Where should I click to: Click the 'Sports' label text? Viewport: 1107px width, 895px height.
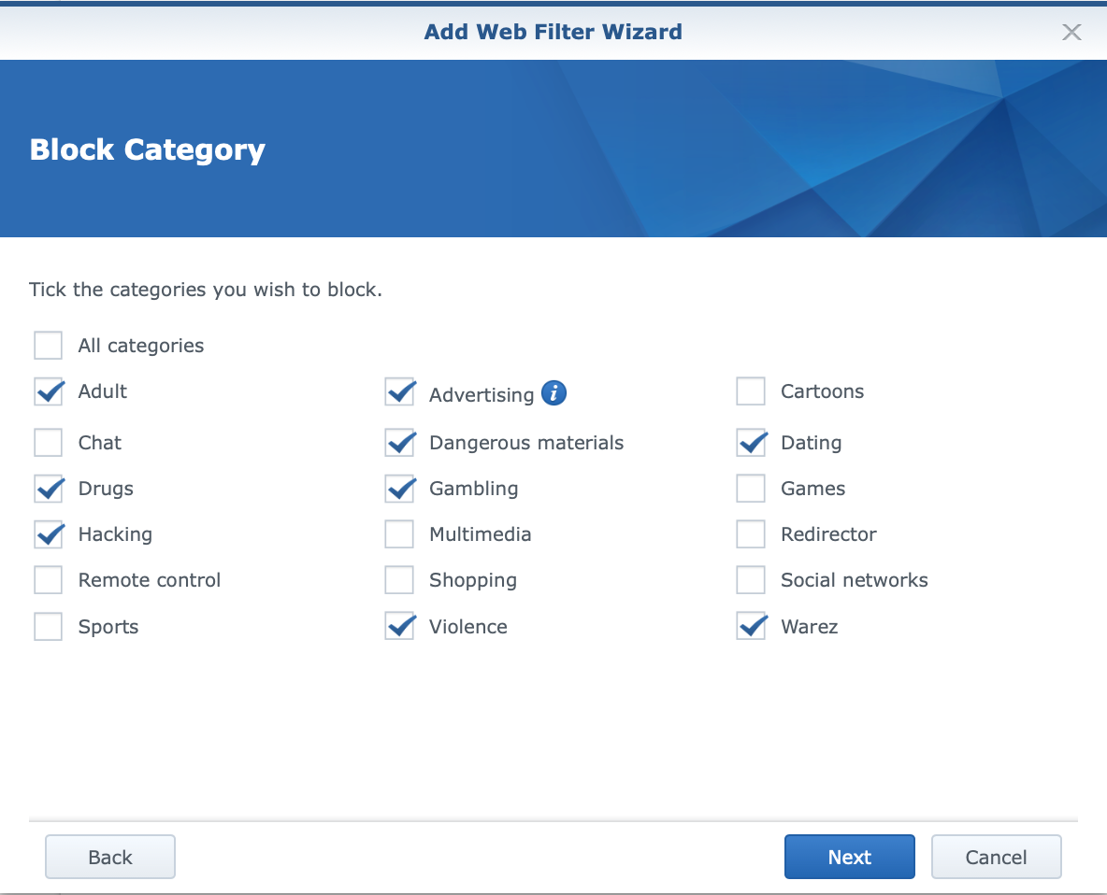pos(108,627)
